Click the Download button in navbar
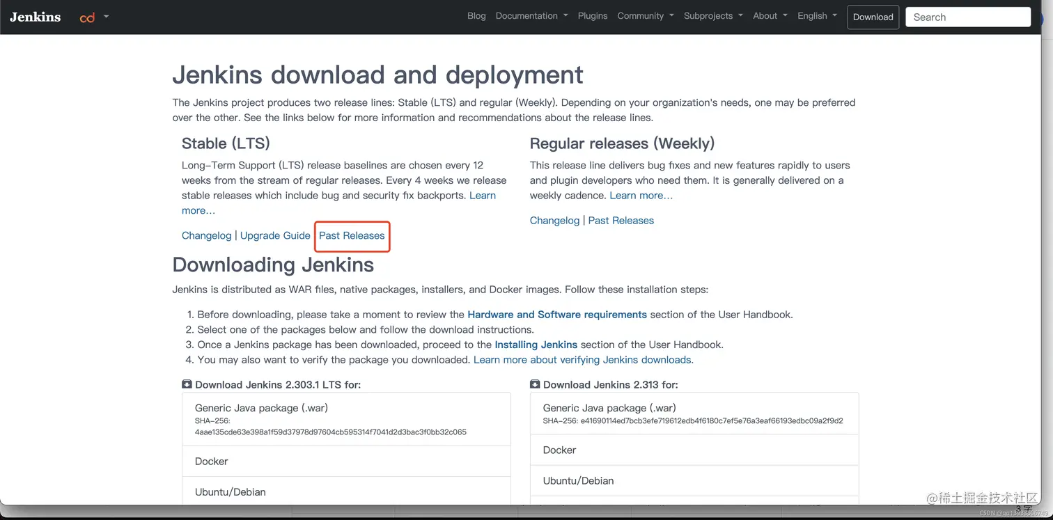The height and width of the screenshot is (520, 1053). tap(873, 17)
